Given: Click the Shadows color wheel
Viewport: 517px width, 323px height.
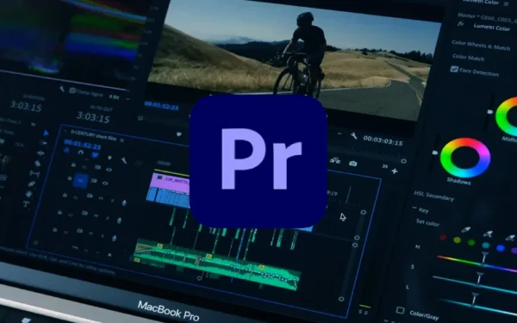Looking at the screenshot, I should pyautogui.click(x=465, y=158).
